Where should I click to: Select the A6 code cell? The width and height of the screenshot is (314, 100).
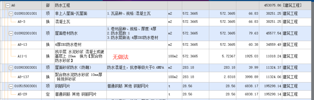point(14,5)
